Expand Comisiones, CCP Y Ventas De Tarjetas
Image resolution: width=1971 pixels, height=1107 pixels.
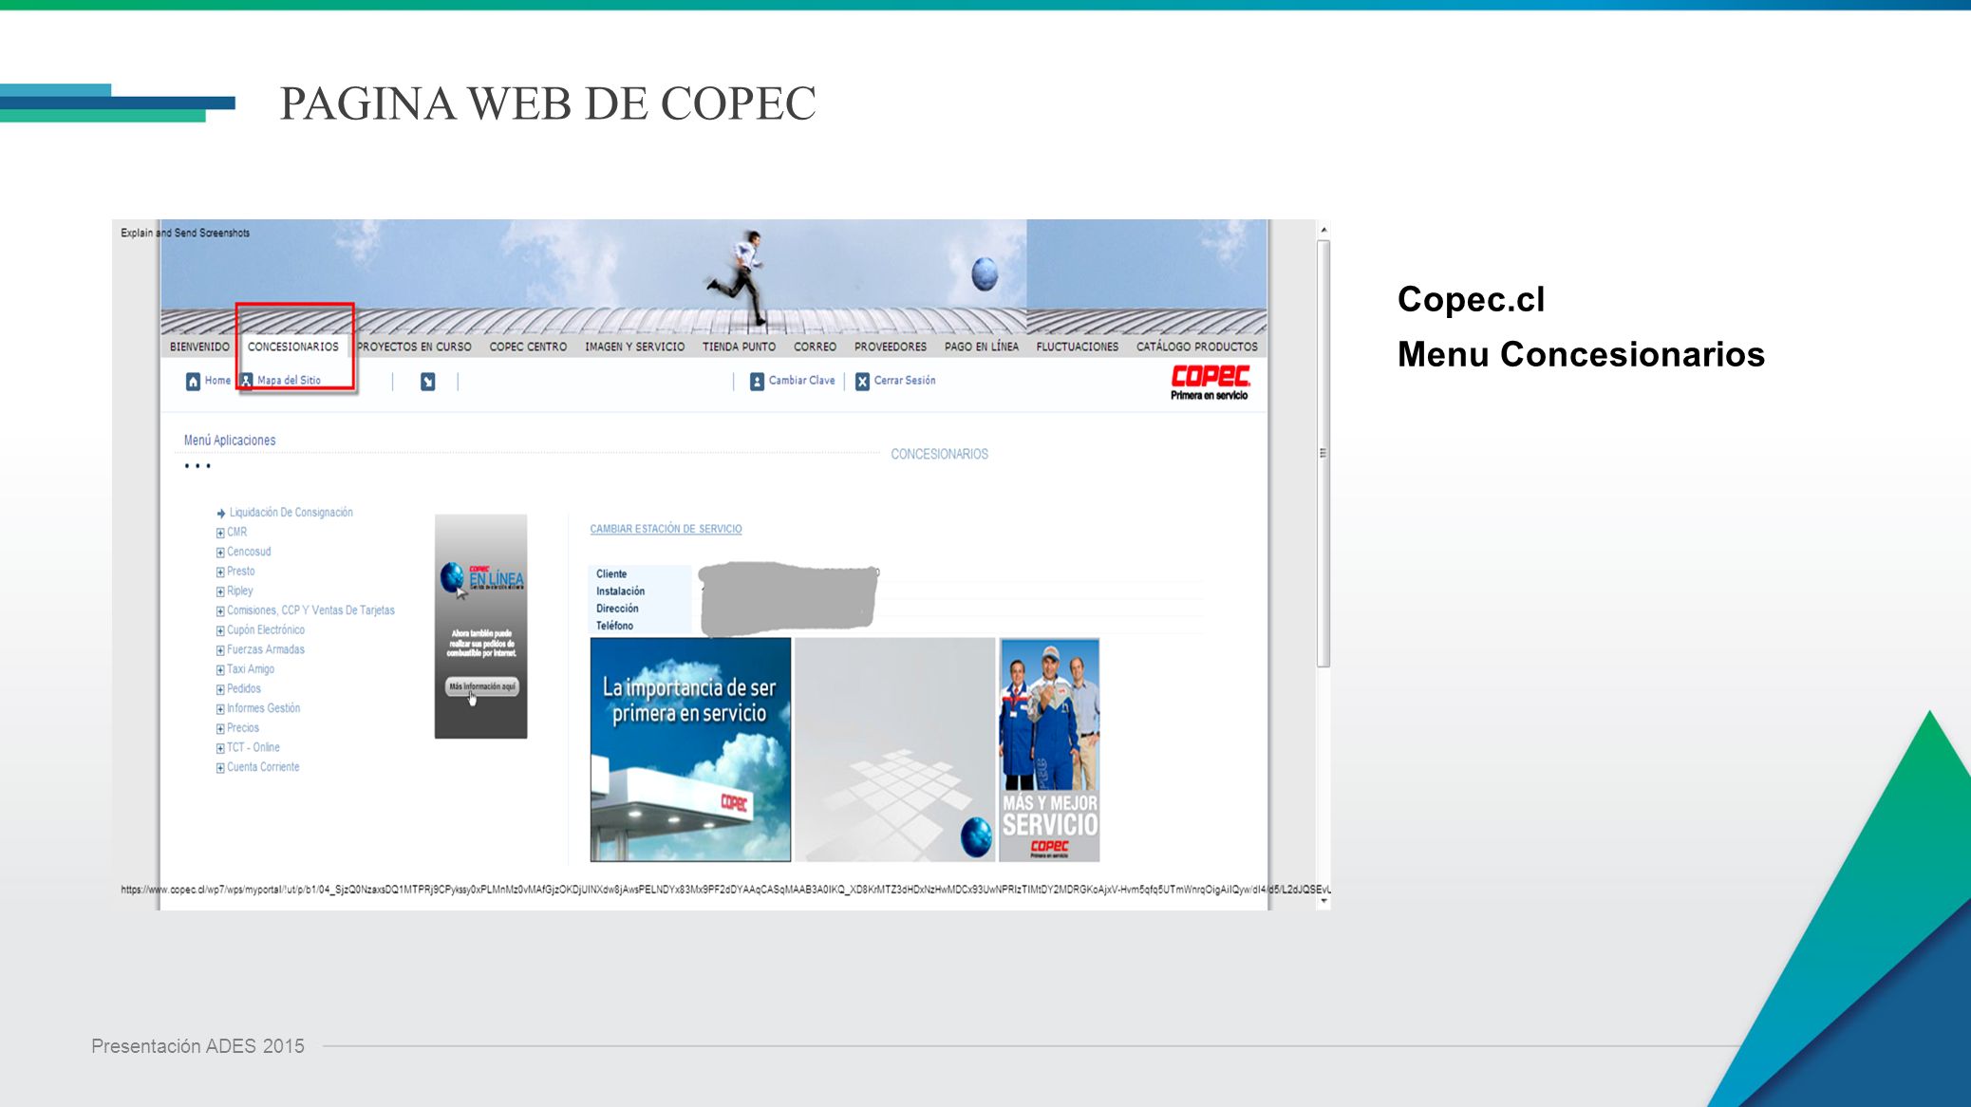220,611
